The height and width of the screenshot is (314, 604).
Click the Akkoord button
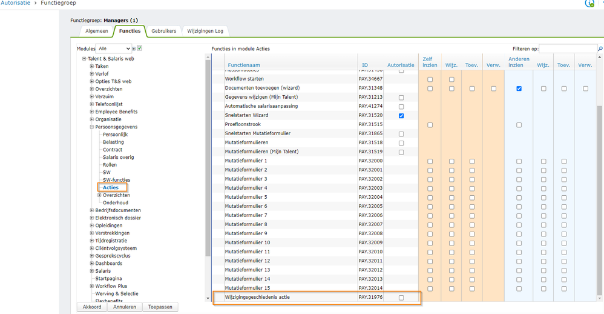click(x=91, y=307)
